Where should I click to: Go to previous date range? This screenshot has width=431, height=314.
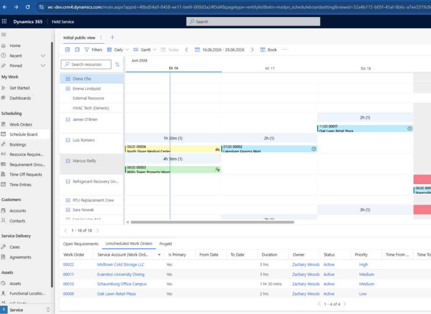(186, 50)
